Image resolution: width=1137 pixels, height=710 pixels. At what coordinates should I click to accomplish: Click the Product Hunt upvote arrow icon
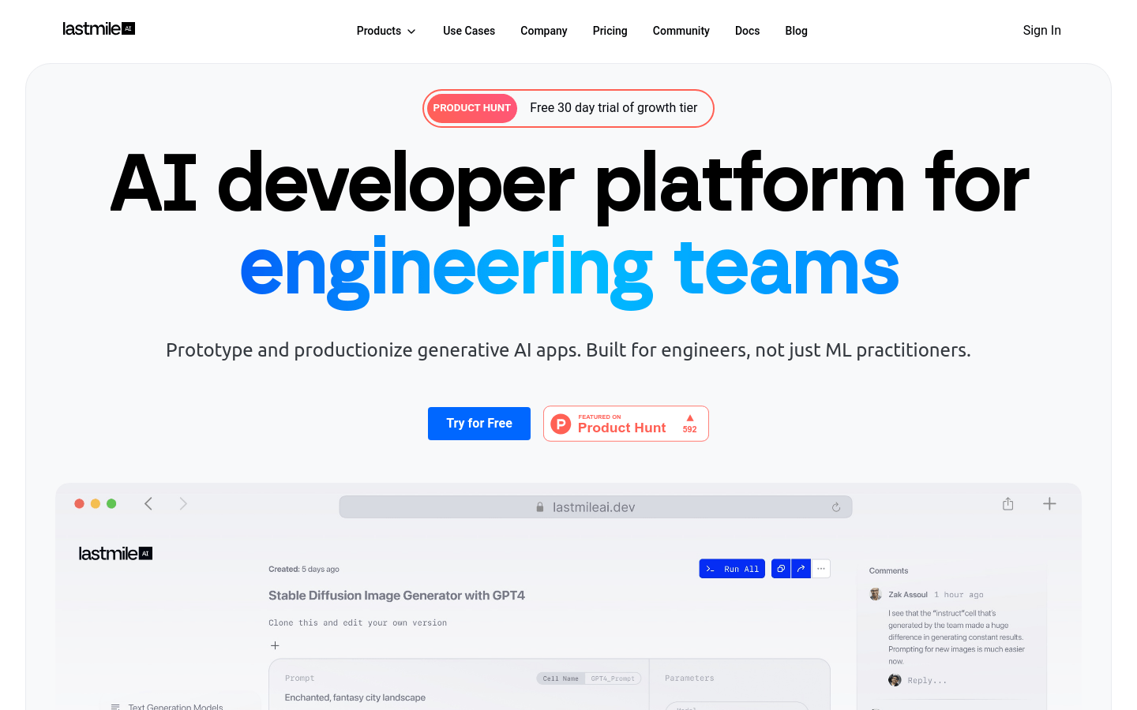pos(690,418)
